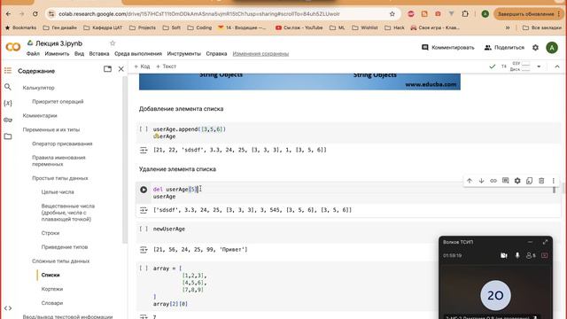Toggle output options for newUserAge cell
Viewport: 567px width, 319px height.
click(x=144, y=250)
